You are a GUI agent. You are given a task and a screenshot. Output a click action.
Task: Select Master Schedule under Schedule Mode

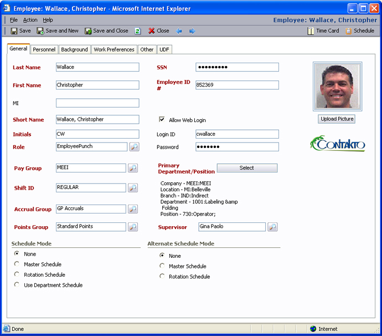(17, 264)
